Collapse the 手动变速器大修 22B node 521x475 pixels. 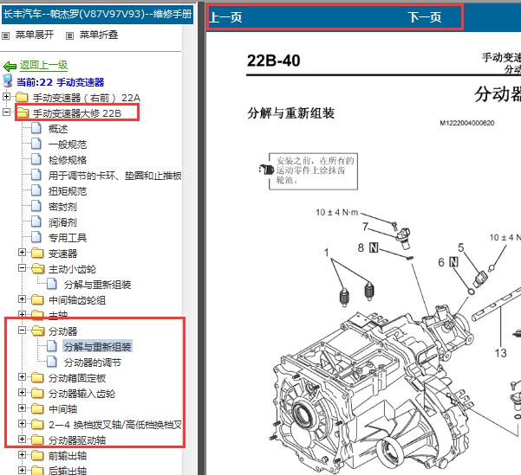tap(6, 112)
